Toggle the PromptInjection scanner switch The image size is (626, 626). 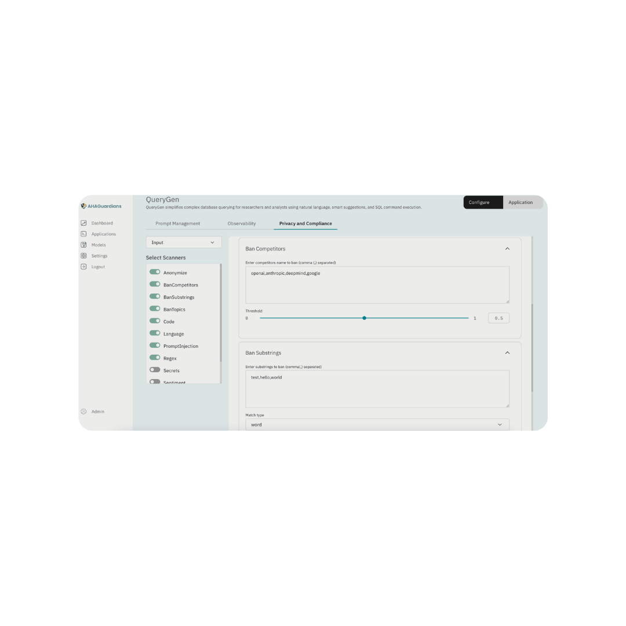pyautogui.click(x=155, y=345)
